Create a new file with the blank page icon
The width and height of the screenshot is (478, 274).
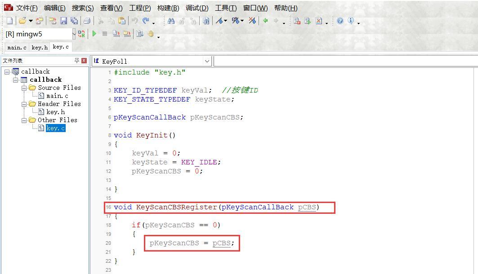10,21
